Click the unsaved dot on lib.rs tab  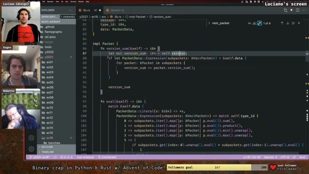pos(100,10)
